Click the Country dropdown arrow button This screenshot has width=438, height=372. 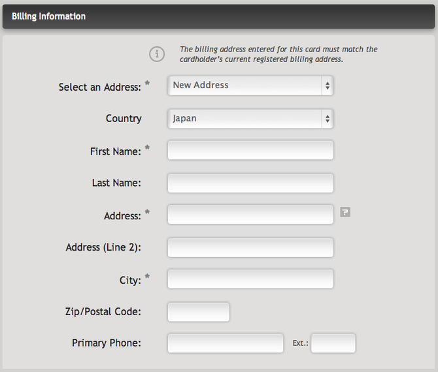(x=328, y=119)
